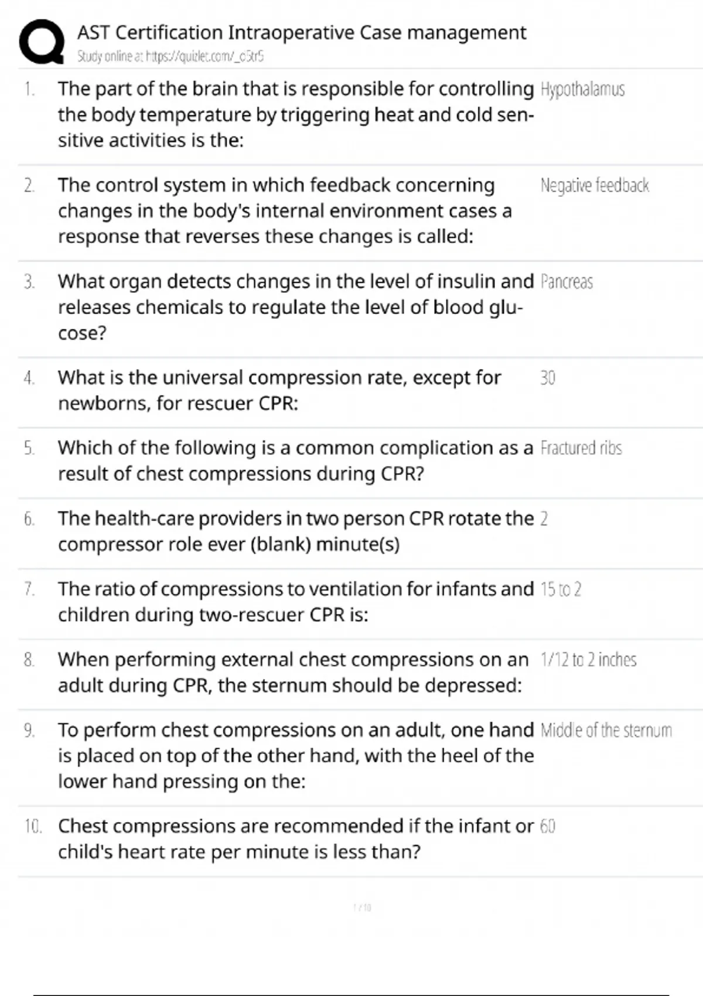Select the 1/12 to 2 inches answer
The image size is (703, 996).
tap(588, 660)
